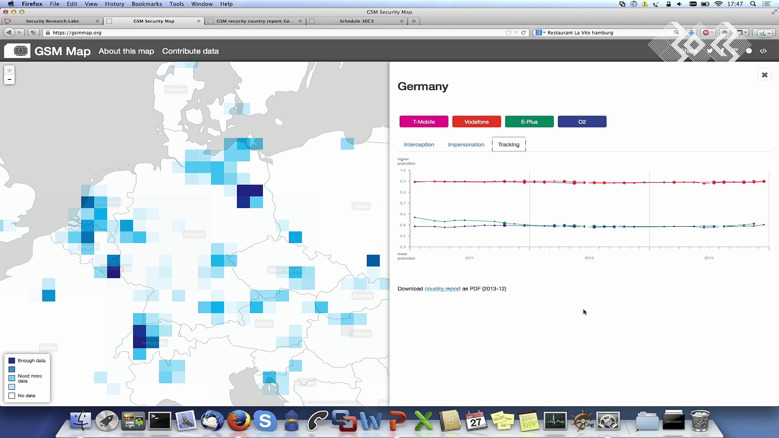Open Microsoft Excel from the dock
The image size is (779, 438).
(424, 421)
